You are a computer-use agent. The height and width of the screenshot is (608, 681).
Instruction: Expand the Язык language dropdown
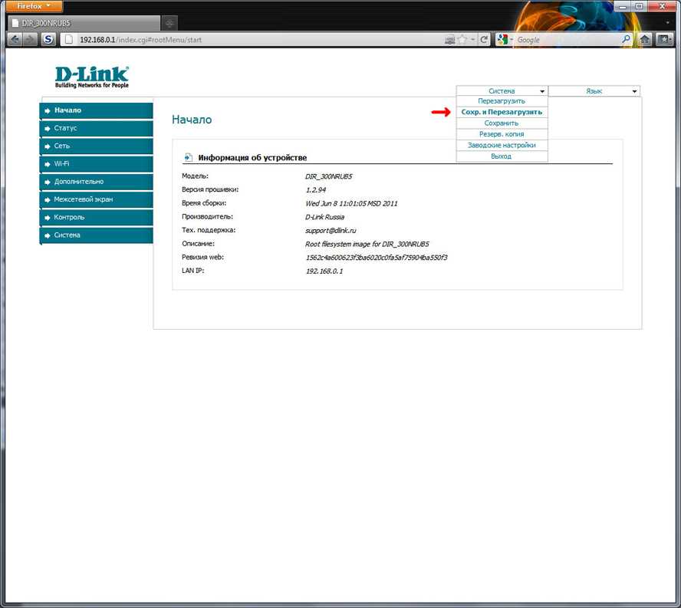click(x=594, y=91)
